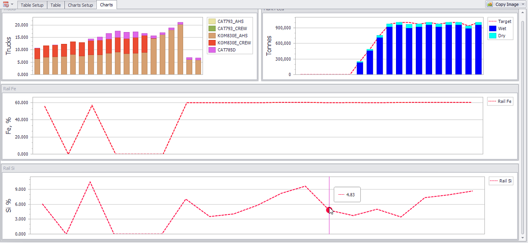
Task: Open the dropdown arrow beside the report icon
Action: (x=13, y=5)
